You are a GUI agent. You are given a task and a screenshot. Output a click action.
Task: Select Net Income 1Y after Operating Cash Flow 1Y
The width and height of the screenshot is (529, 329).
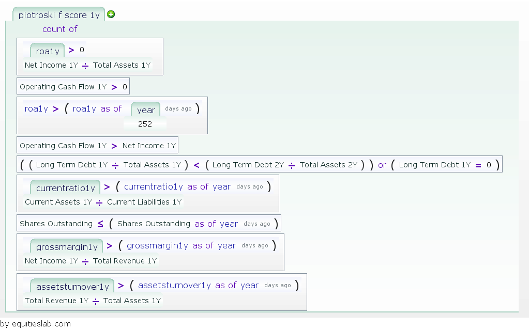[x=149, y=146]
